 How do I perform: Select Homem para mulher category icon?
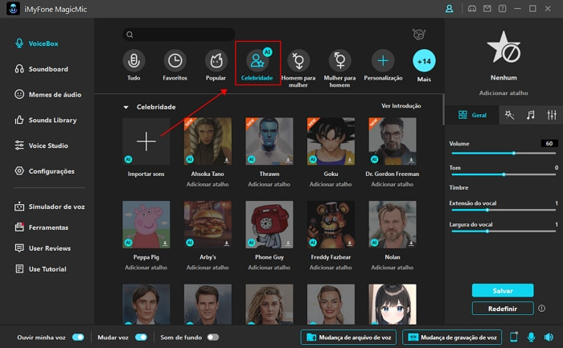[298, 60]
